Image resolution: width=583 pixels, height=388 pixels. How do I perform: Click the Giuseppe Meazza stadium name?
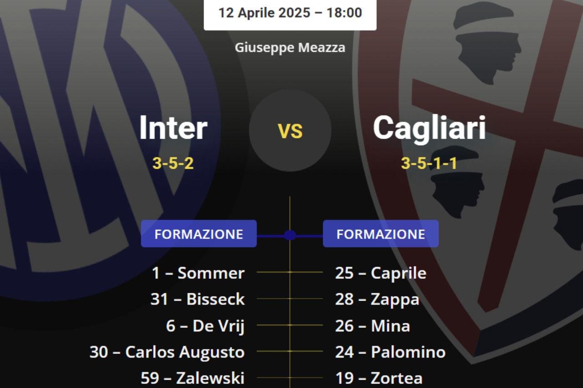click(290, 47)
